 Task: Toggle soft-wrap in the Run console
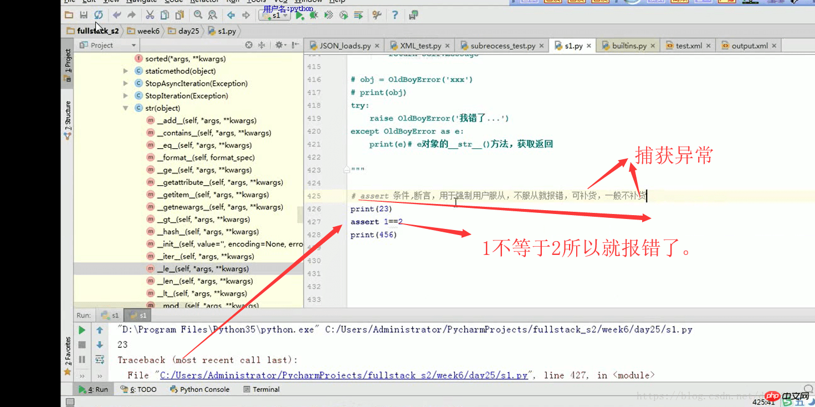click(100, 359)
